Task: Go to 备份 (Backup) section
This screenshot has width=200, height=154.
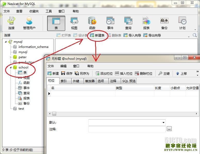Action: [x=164, y=23]
